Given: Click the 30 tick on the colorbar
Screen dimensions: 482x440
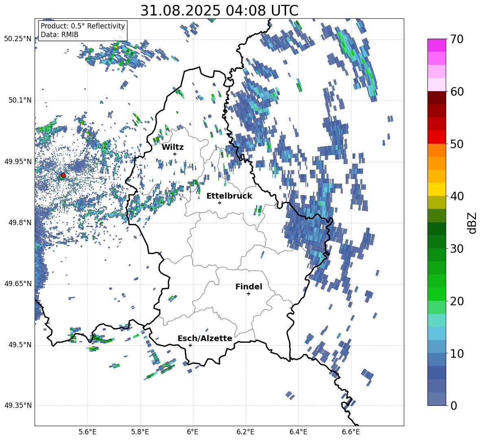Looking at the screenshot, I should [456, 249].
